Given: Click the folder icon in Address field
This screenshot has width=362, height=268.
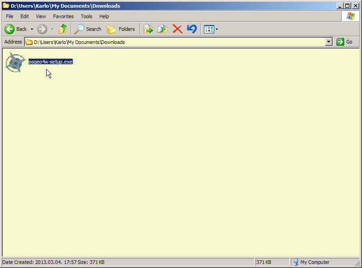Looking at the screenshot, I should click(29, 42).
